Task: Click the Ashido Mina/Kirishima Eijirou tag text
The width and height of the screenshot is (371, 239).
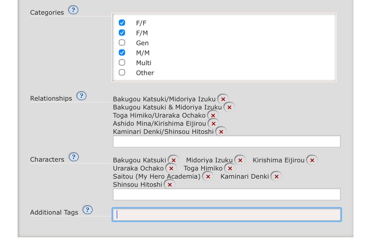Action: (159, 124)
